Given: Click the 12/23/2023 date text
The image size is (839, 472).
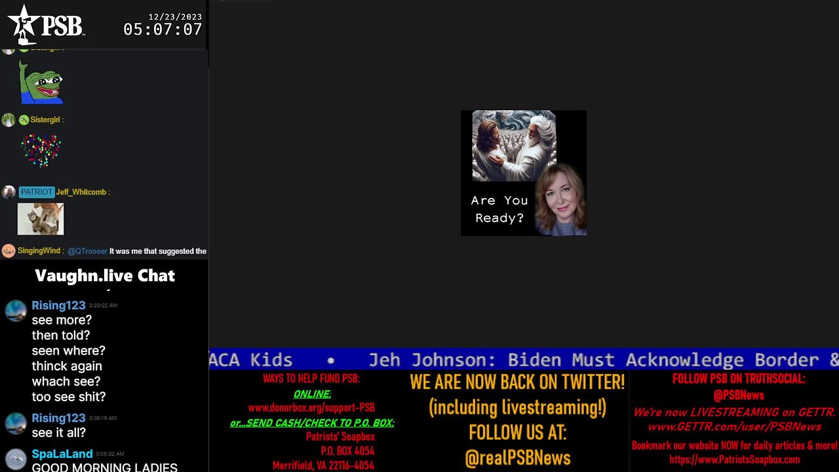Looking at the screenshot, I should 175,16.
